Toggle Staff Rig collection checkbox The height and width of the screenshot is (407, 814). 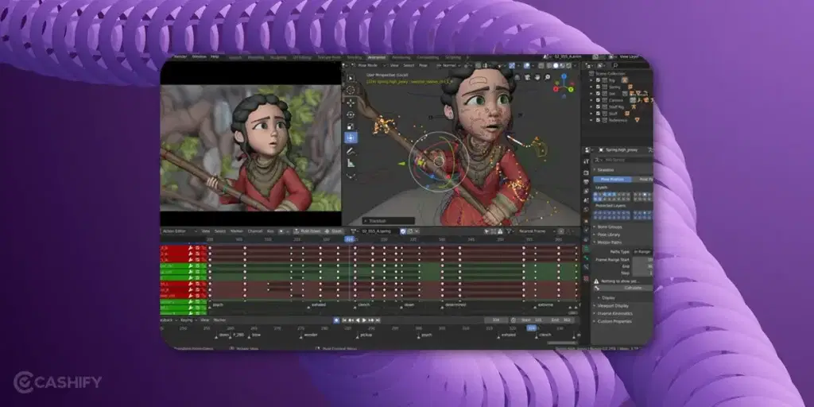pyautogui.click(x=598, y=107)
